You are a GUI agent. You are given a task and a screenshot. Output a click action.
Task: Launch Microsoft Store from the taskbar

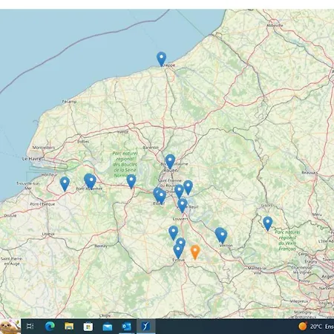coord(88,327)
